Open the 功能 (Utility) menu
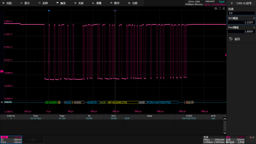Viewport: 256px width, 144px height. 7,3
